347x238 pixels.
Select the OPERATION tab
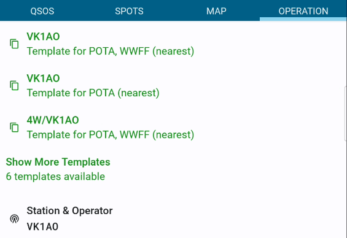[303, 11]
